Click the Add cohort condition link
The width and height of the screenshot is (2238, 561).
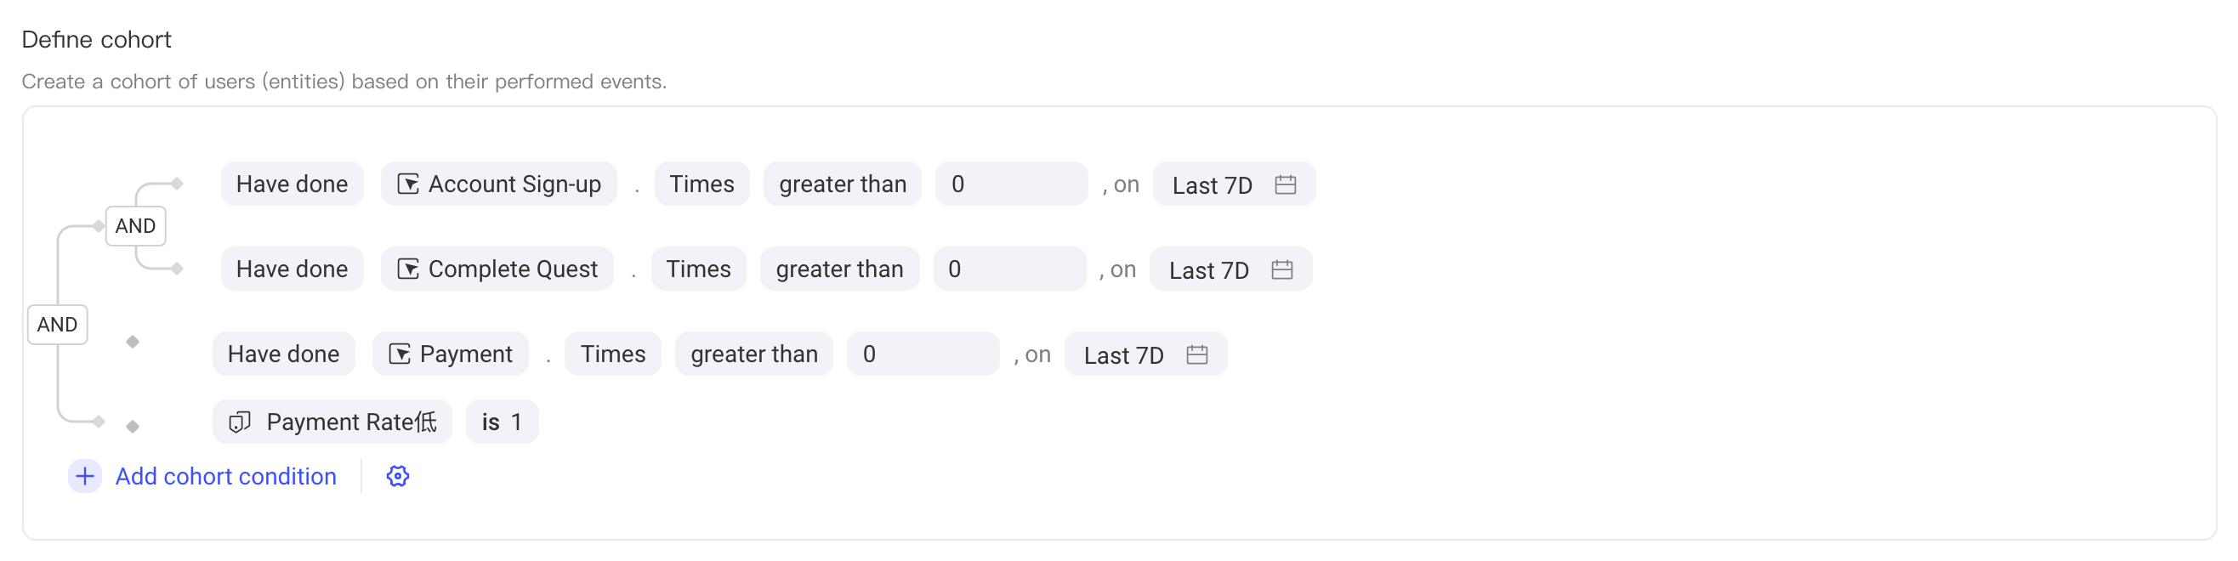tap(226, 476)
